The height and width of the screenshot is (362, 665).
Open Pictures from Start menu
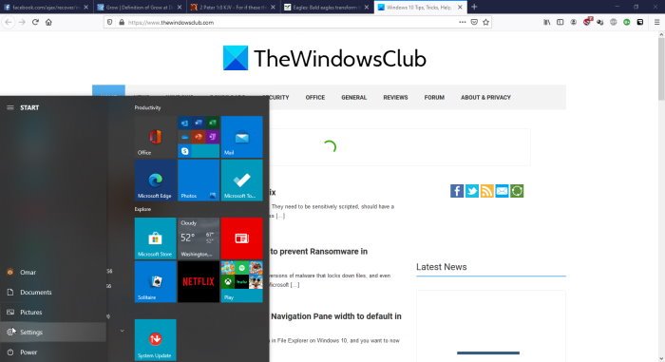53,312
